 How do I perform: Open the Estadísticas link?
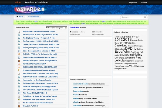(75, 27)
